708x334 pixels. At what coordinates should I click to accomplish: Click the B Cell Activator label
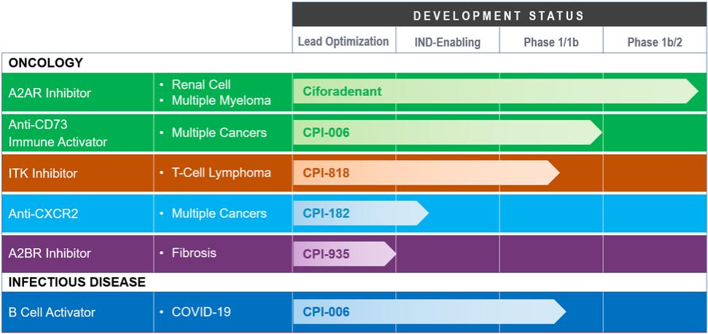(x=52, y=312)
